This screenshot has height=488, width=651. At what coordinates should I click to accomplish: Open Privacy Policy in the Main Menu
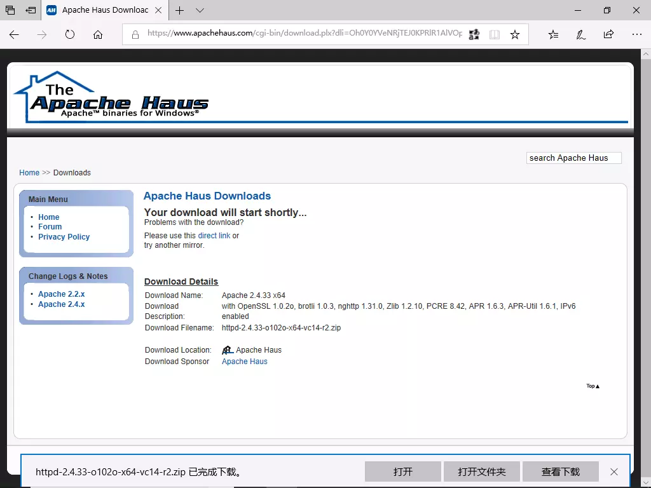click(64, 236)
